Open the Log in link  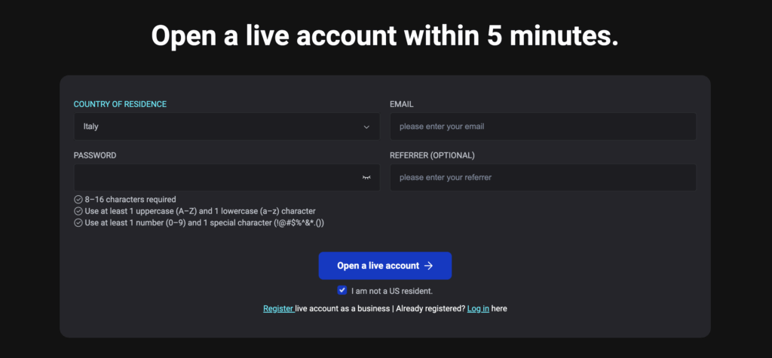pyautogui.click(x=478, y=308)
